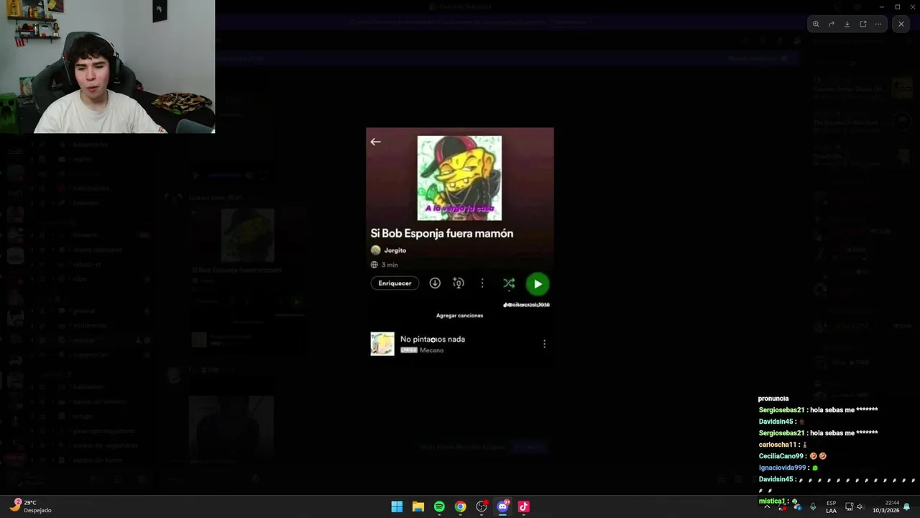Image resolution: width=920 pixels, height=518 pixels.
Task: Click the LYRICS badge under the song
Action: (x=409, y=350)
